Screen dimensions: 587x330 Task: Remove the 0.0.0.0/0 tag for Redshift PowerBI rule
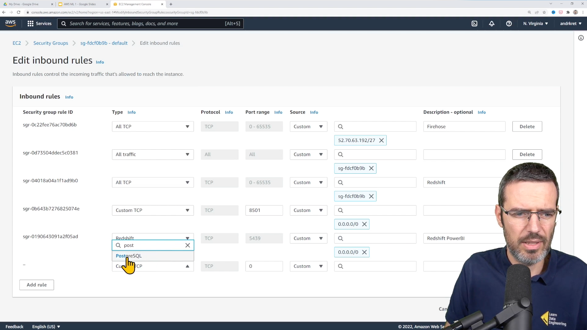364,252
